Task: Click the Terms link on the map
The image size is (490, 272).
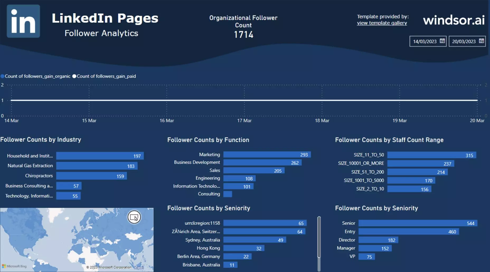Action: [139, 267]
